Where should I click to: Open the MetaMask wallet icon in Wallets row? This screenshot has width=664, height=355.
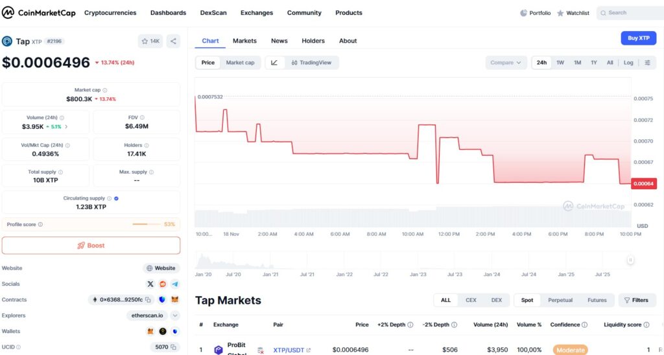click(x=150, y=331)
